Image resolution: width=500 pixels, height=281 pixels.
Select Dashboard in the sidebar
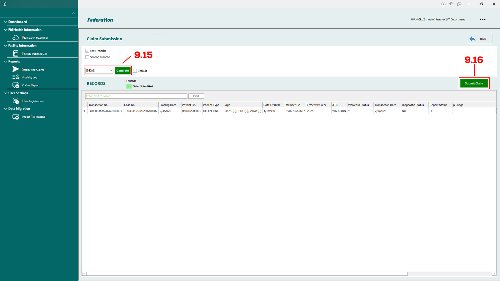point(18,22)
